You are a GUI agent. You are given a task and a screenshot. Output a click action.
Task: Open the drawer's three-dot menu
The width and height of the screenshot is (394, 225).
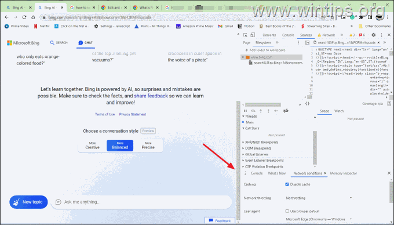click(x=245, y=173)
